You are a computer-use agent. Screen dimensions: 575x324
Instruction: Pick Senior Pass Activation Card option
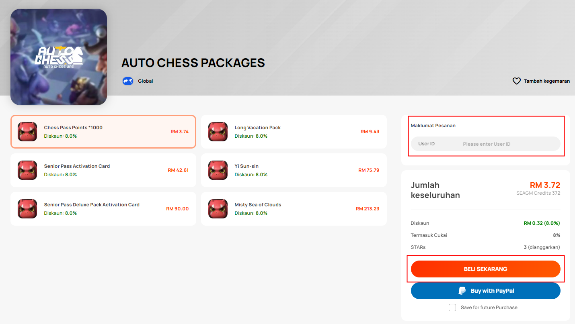[103, 170]
